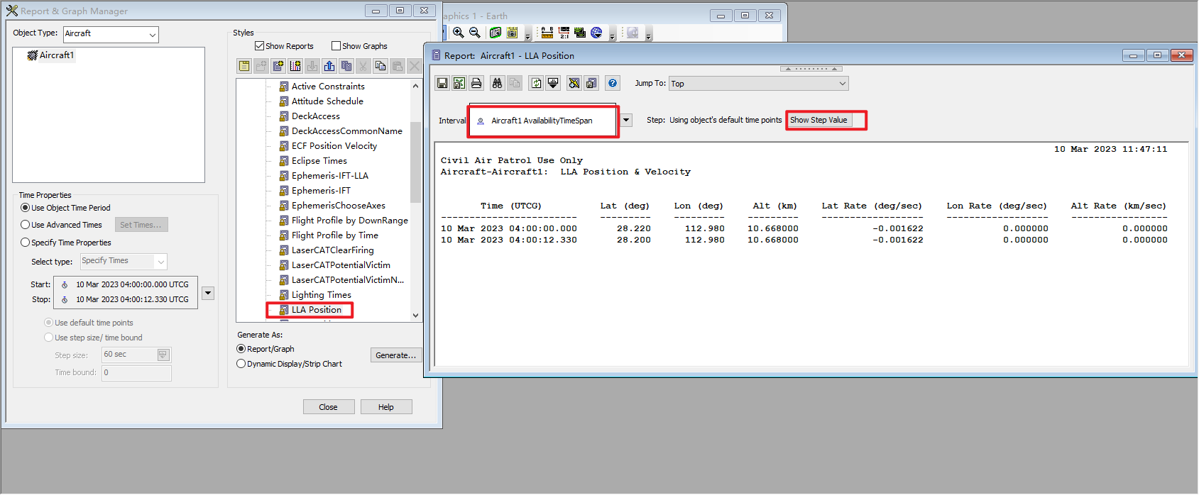Click the Generate... button
The width and height of the screenshot is (1199, 495).
[396, 355]
